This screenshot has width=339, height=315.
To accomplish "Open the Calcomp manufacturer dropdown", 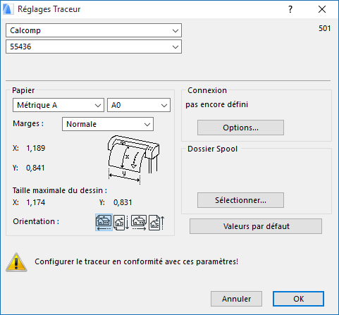I will (94, 30).
